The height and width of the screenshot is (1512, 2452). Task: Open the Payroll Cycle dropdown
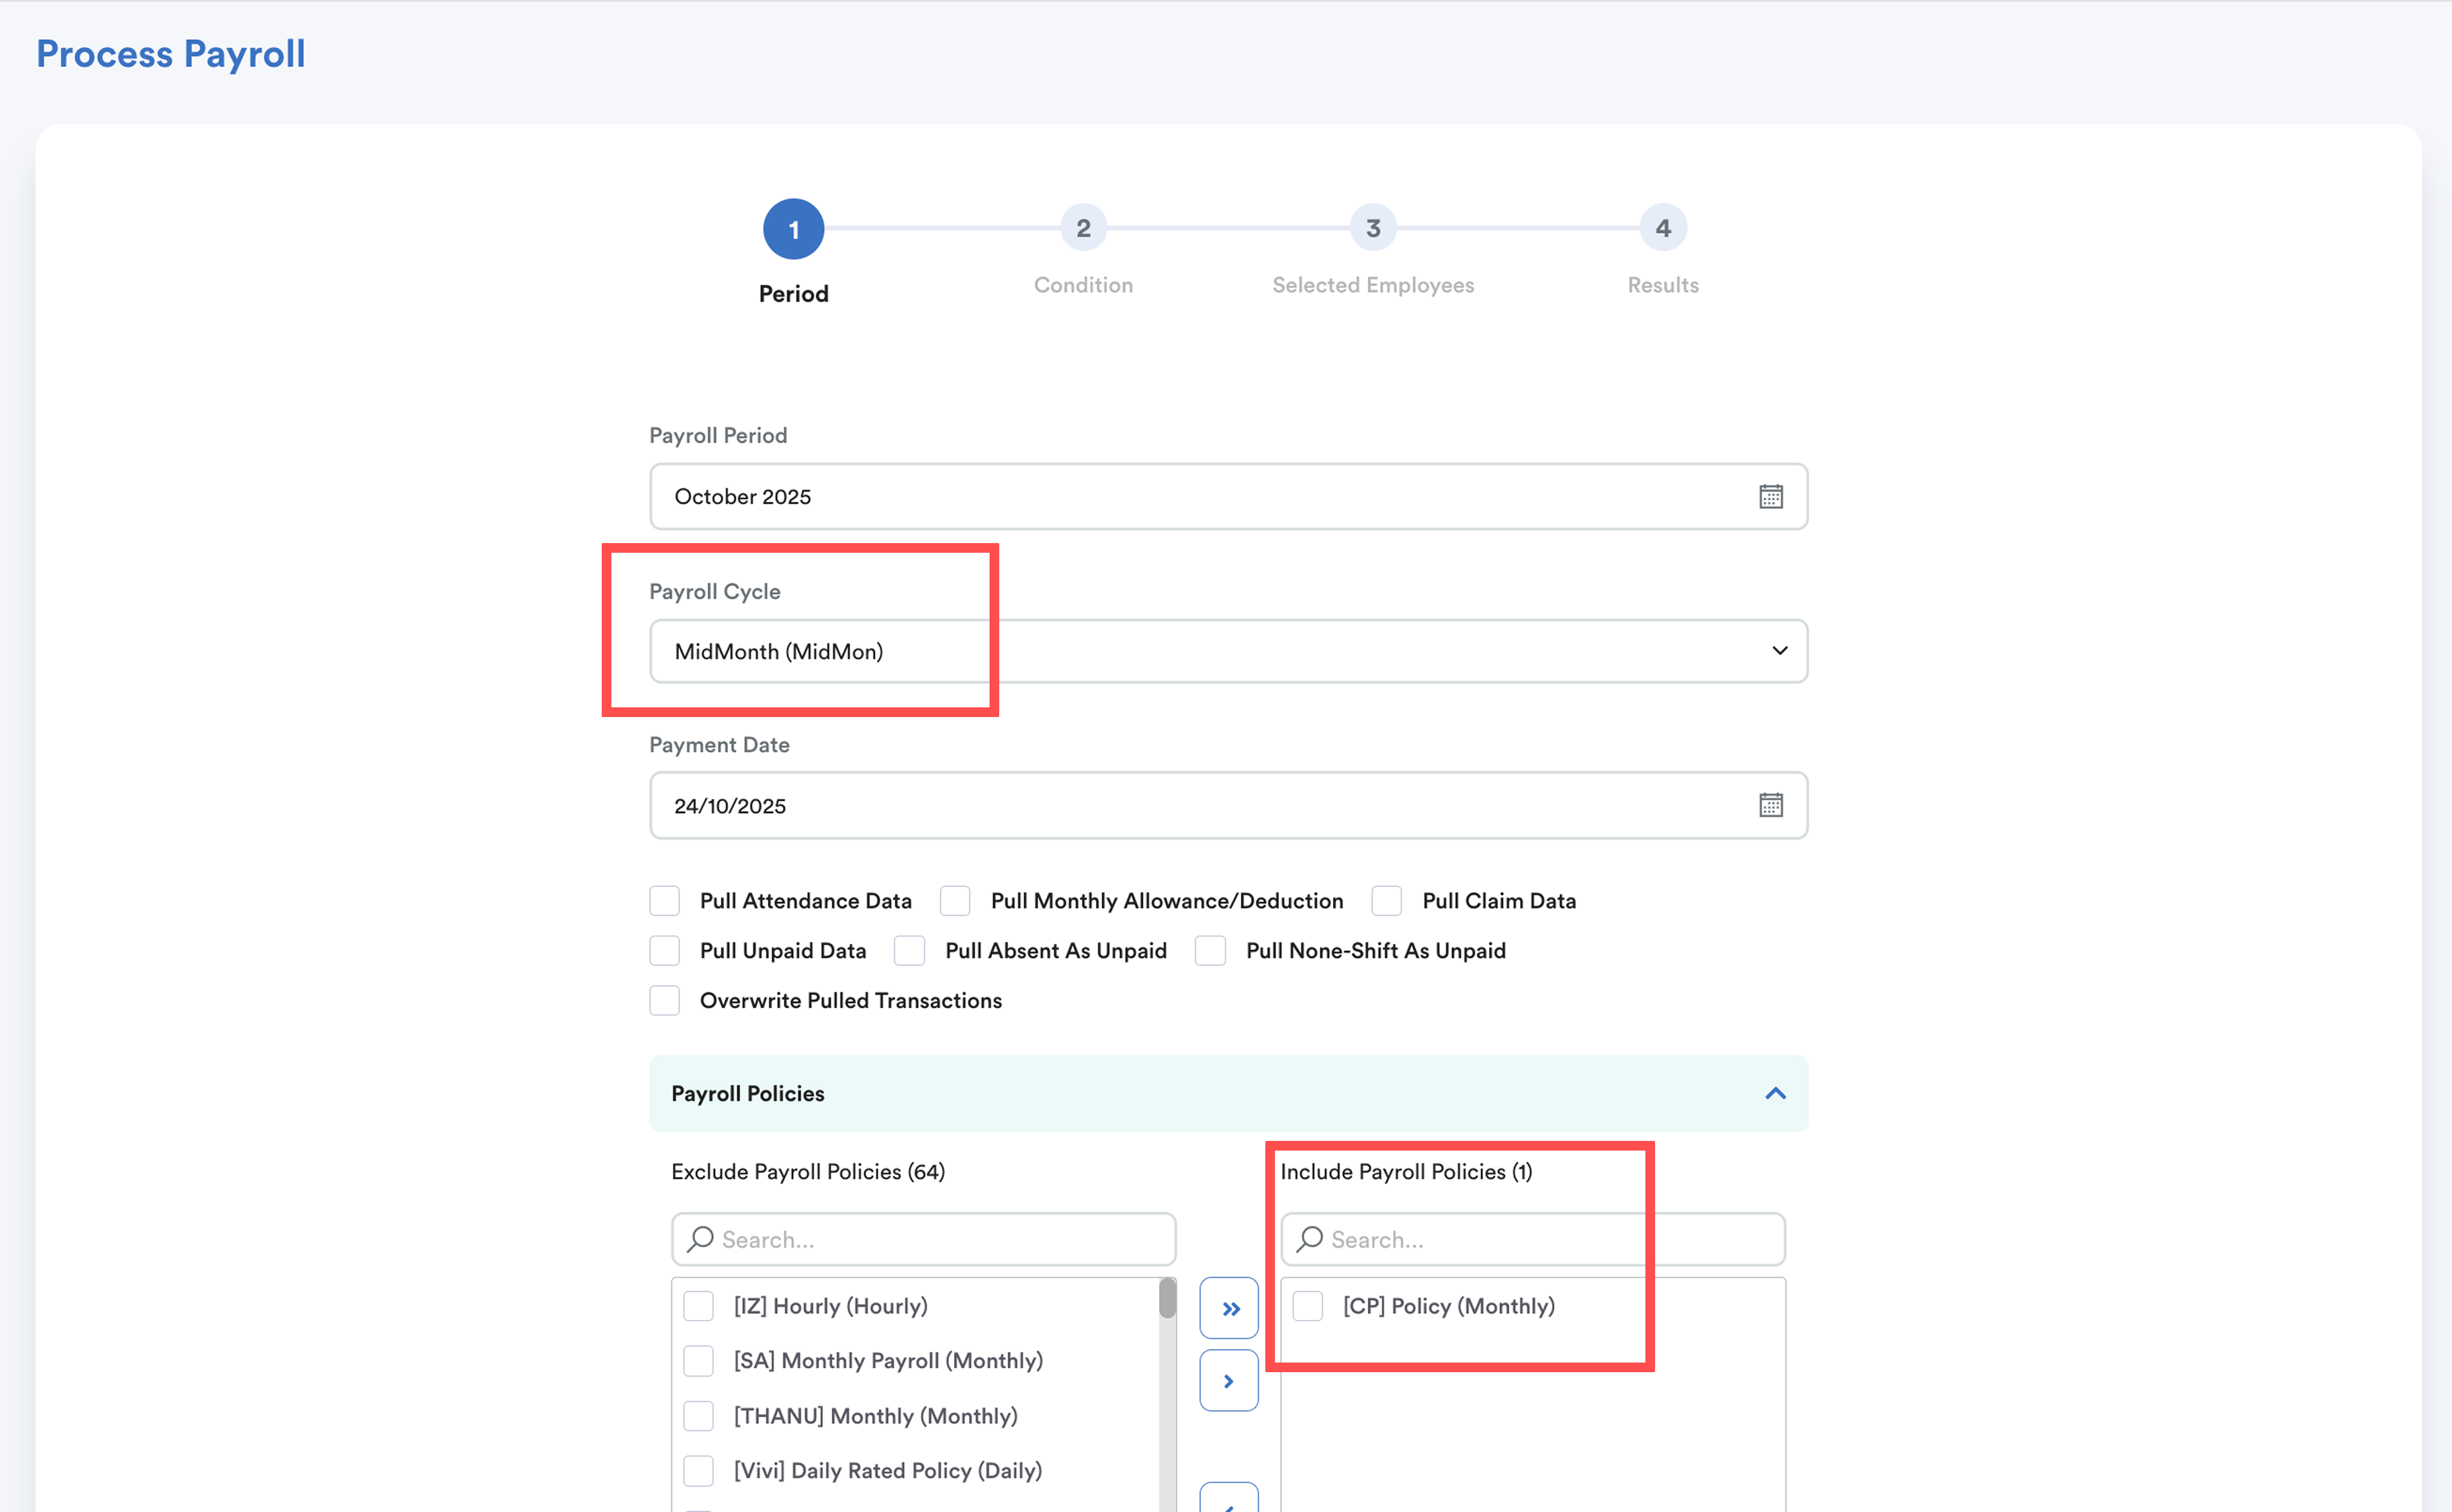[1228, 651]
